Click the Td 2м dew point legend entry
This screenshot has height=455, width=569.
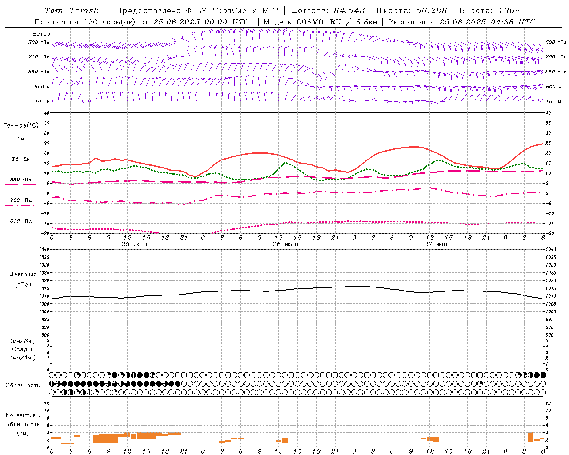(21, 159)
